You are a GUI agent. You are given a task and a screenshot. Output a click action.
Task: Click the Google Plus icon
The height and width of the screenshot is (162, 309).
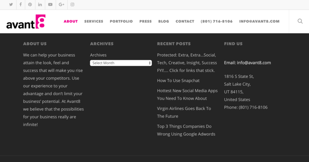point(61,5)
